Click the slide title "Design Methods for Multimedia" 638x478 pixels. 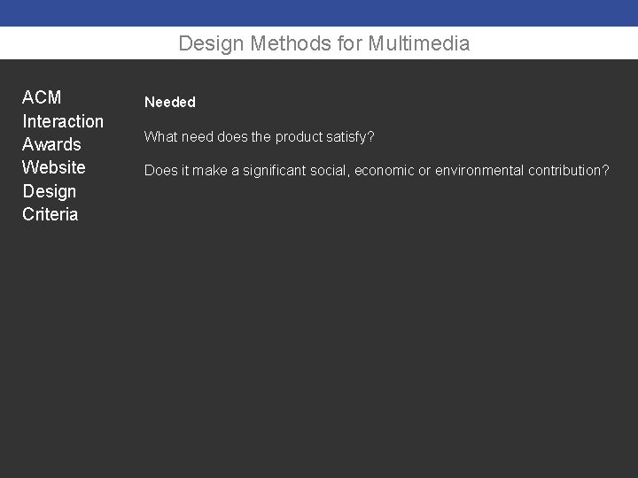click(x=323, y=43)
